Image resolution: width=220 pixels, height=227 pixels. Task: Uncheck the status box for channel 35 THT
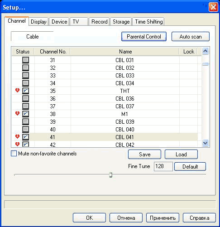[x=25, y=91]
